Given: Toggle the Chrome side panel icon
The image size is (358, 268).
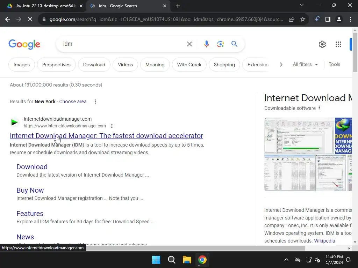Looking at the screenshot, I should point(328,20).
